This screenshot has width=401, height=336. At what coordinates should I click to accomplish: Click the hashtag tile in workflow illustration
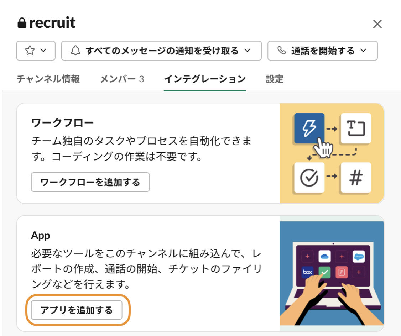coord(356,178)
